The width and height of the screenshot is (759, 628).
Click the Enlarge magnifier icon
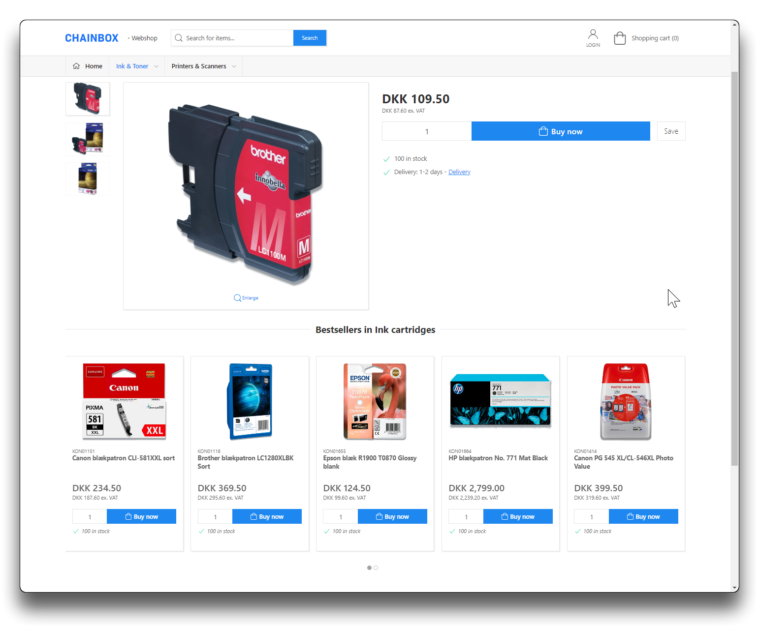(237, 298)
